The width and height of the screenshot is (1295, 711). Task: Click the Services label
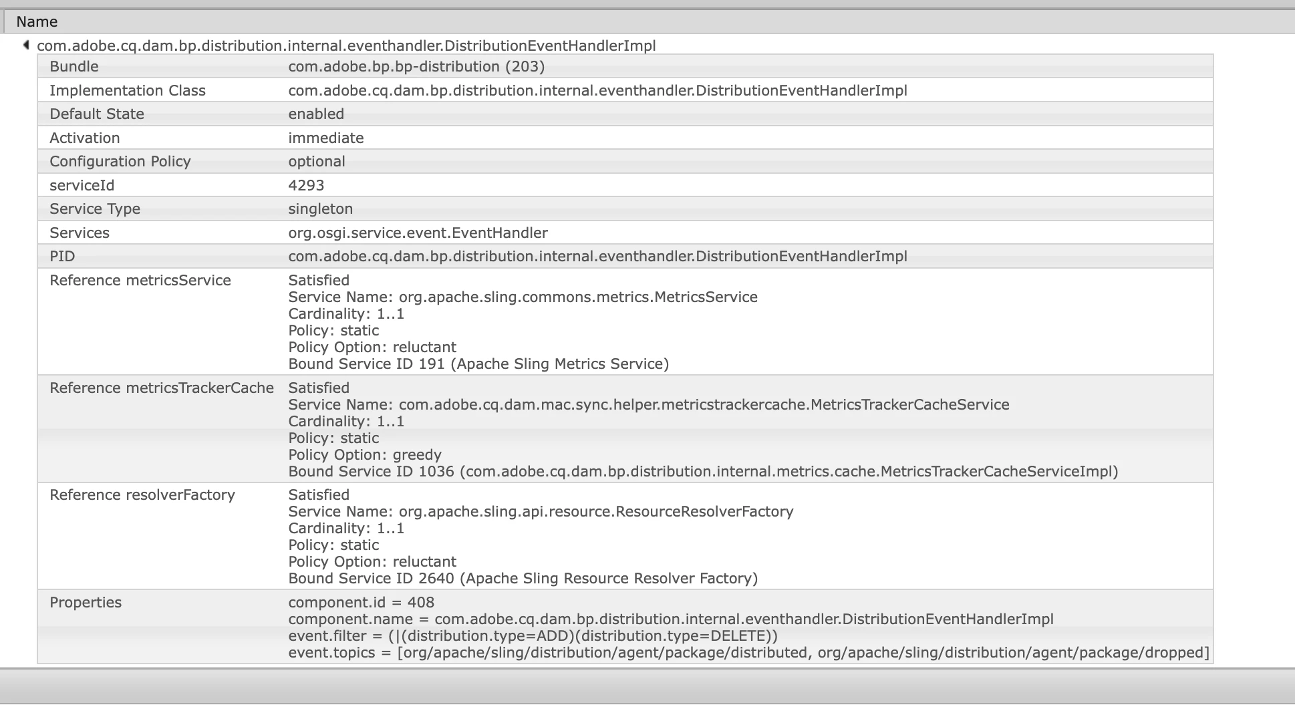point(80,233)
